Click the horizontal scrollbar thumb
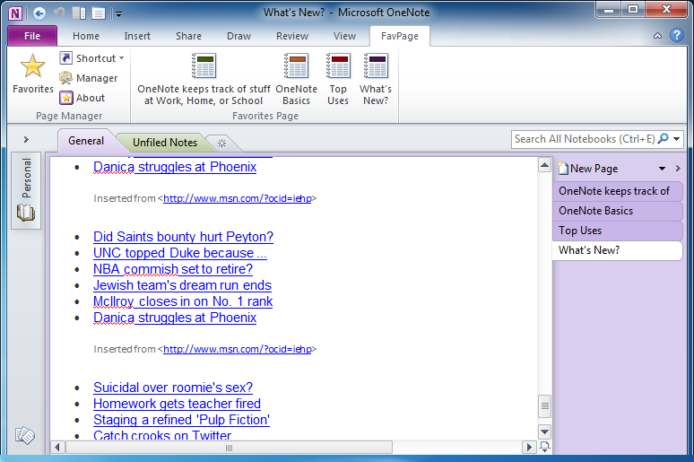694x462 pixels. [x=229, y=448]
